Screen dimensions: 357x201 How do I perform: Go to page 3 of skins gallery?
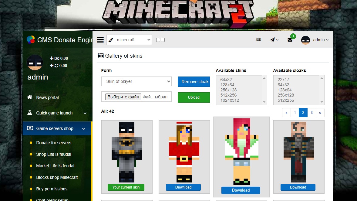312,113
